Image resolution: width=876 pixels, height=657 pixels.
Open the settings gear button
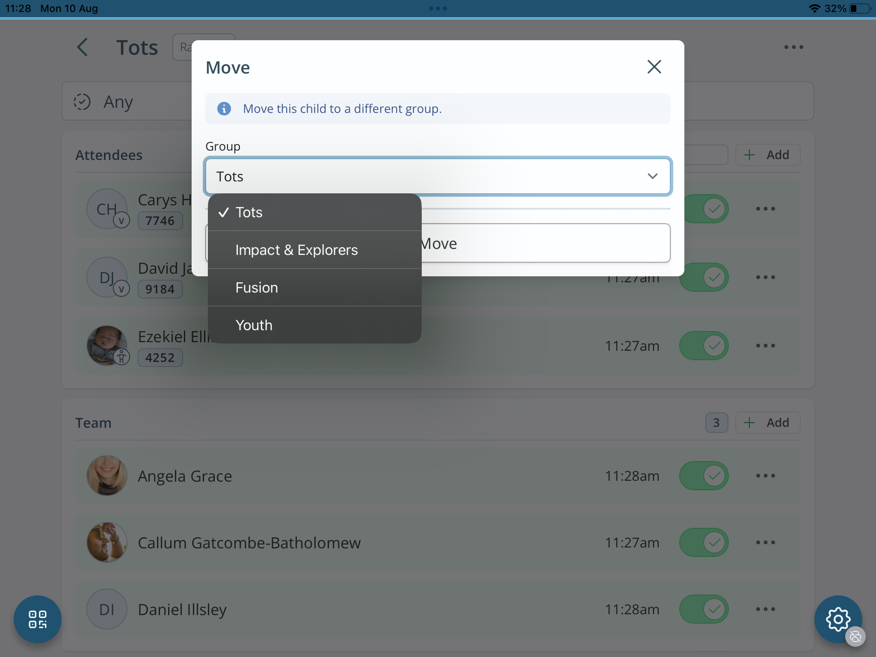click(x=838, y=619)
